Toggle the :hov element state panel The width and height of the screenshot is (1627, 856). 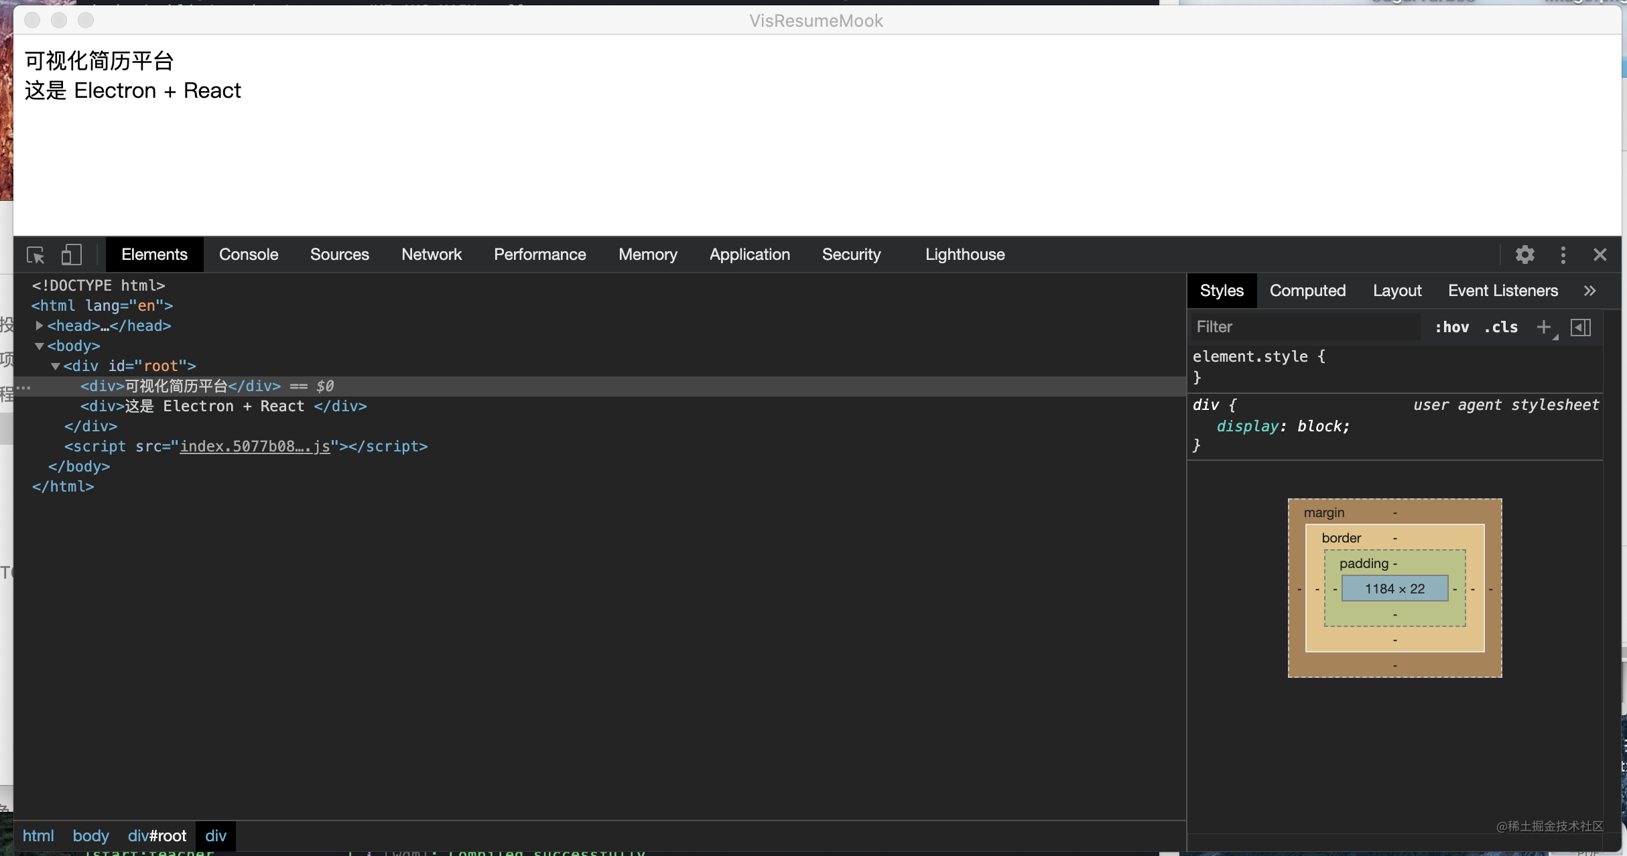click(1451, 327)
